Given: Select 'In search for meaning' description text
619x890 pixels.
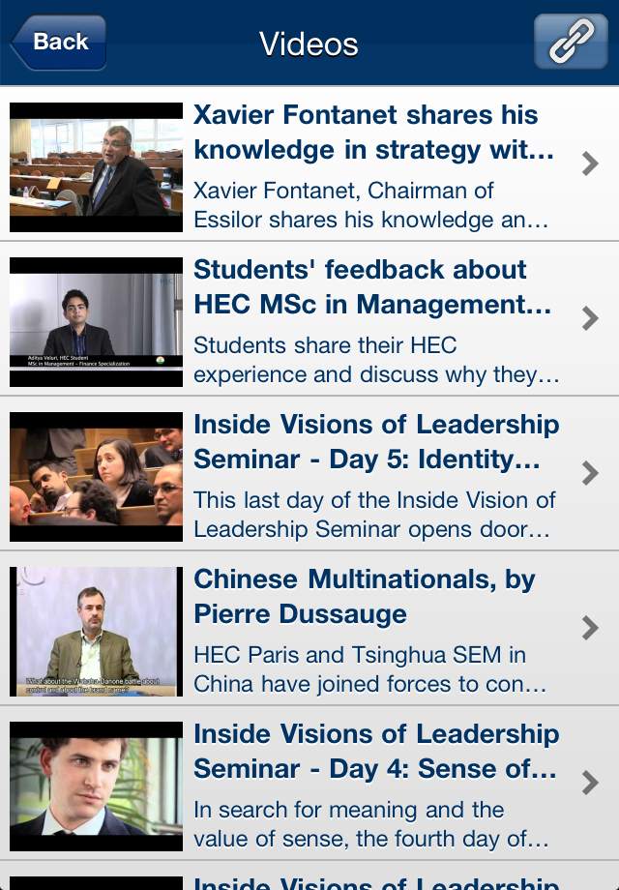Looking at the screenshot, I should pyautogui.click(x=371, y=824).
